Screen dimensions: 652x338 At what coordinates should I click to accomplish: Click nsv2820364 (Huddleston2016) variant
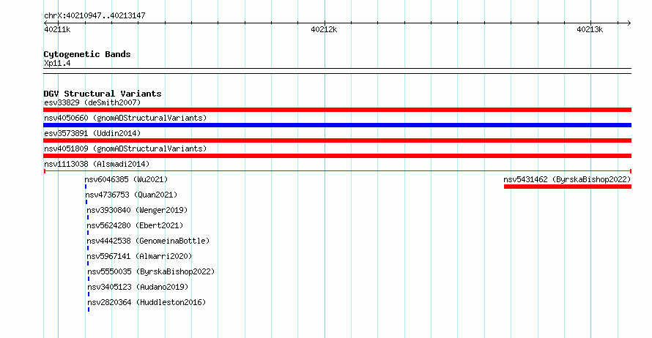pos(147,302)
